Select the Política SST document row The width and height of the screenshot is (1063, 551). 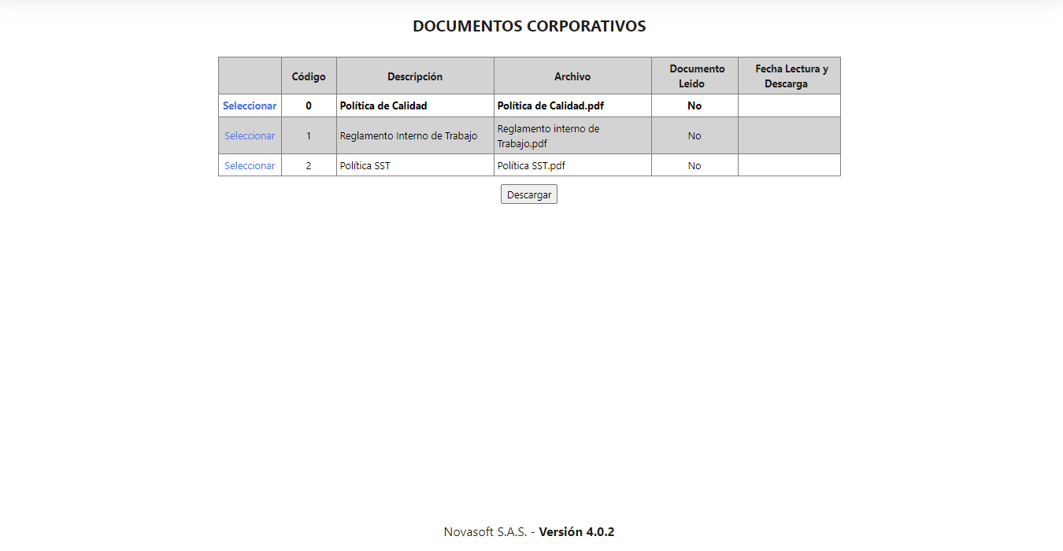click(250, 165)
